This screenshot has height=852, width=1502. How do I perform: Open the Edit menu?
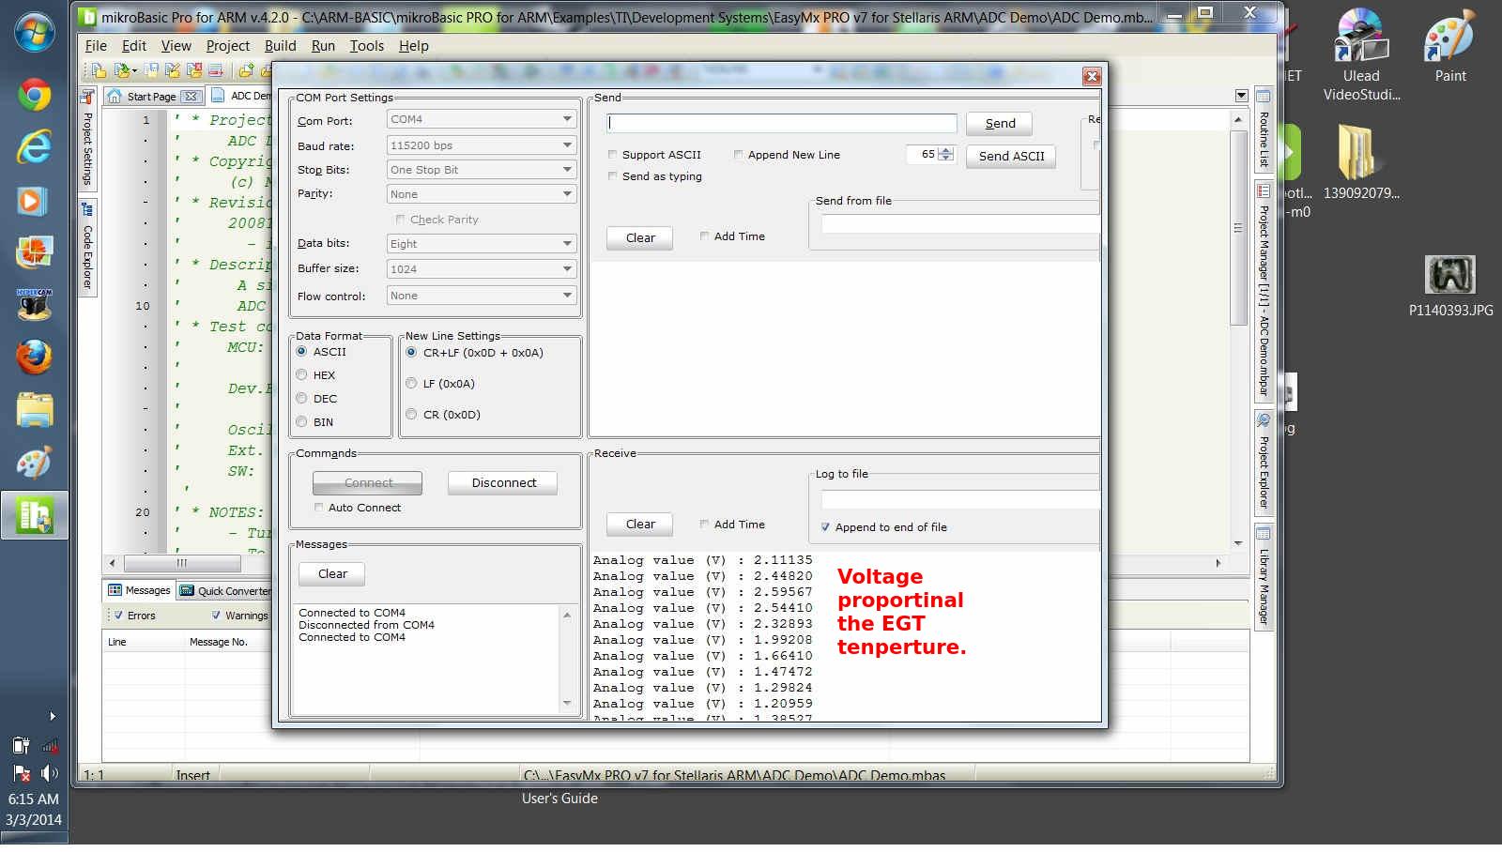point(134,46)
